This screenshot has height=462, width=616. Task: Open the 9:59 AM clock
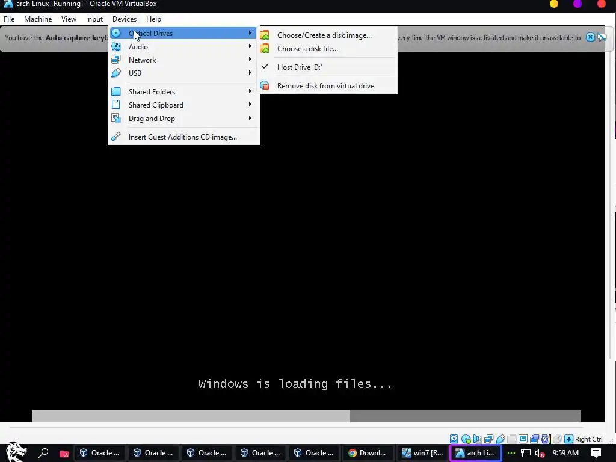click(x=565, y=453)
